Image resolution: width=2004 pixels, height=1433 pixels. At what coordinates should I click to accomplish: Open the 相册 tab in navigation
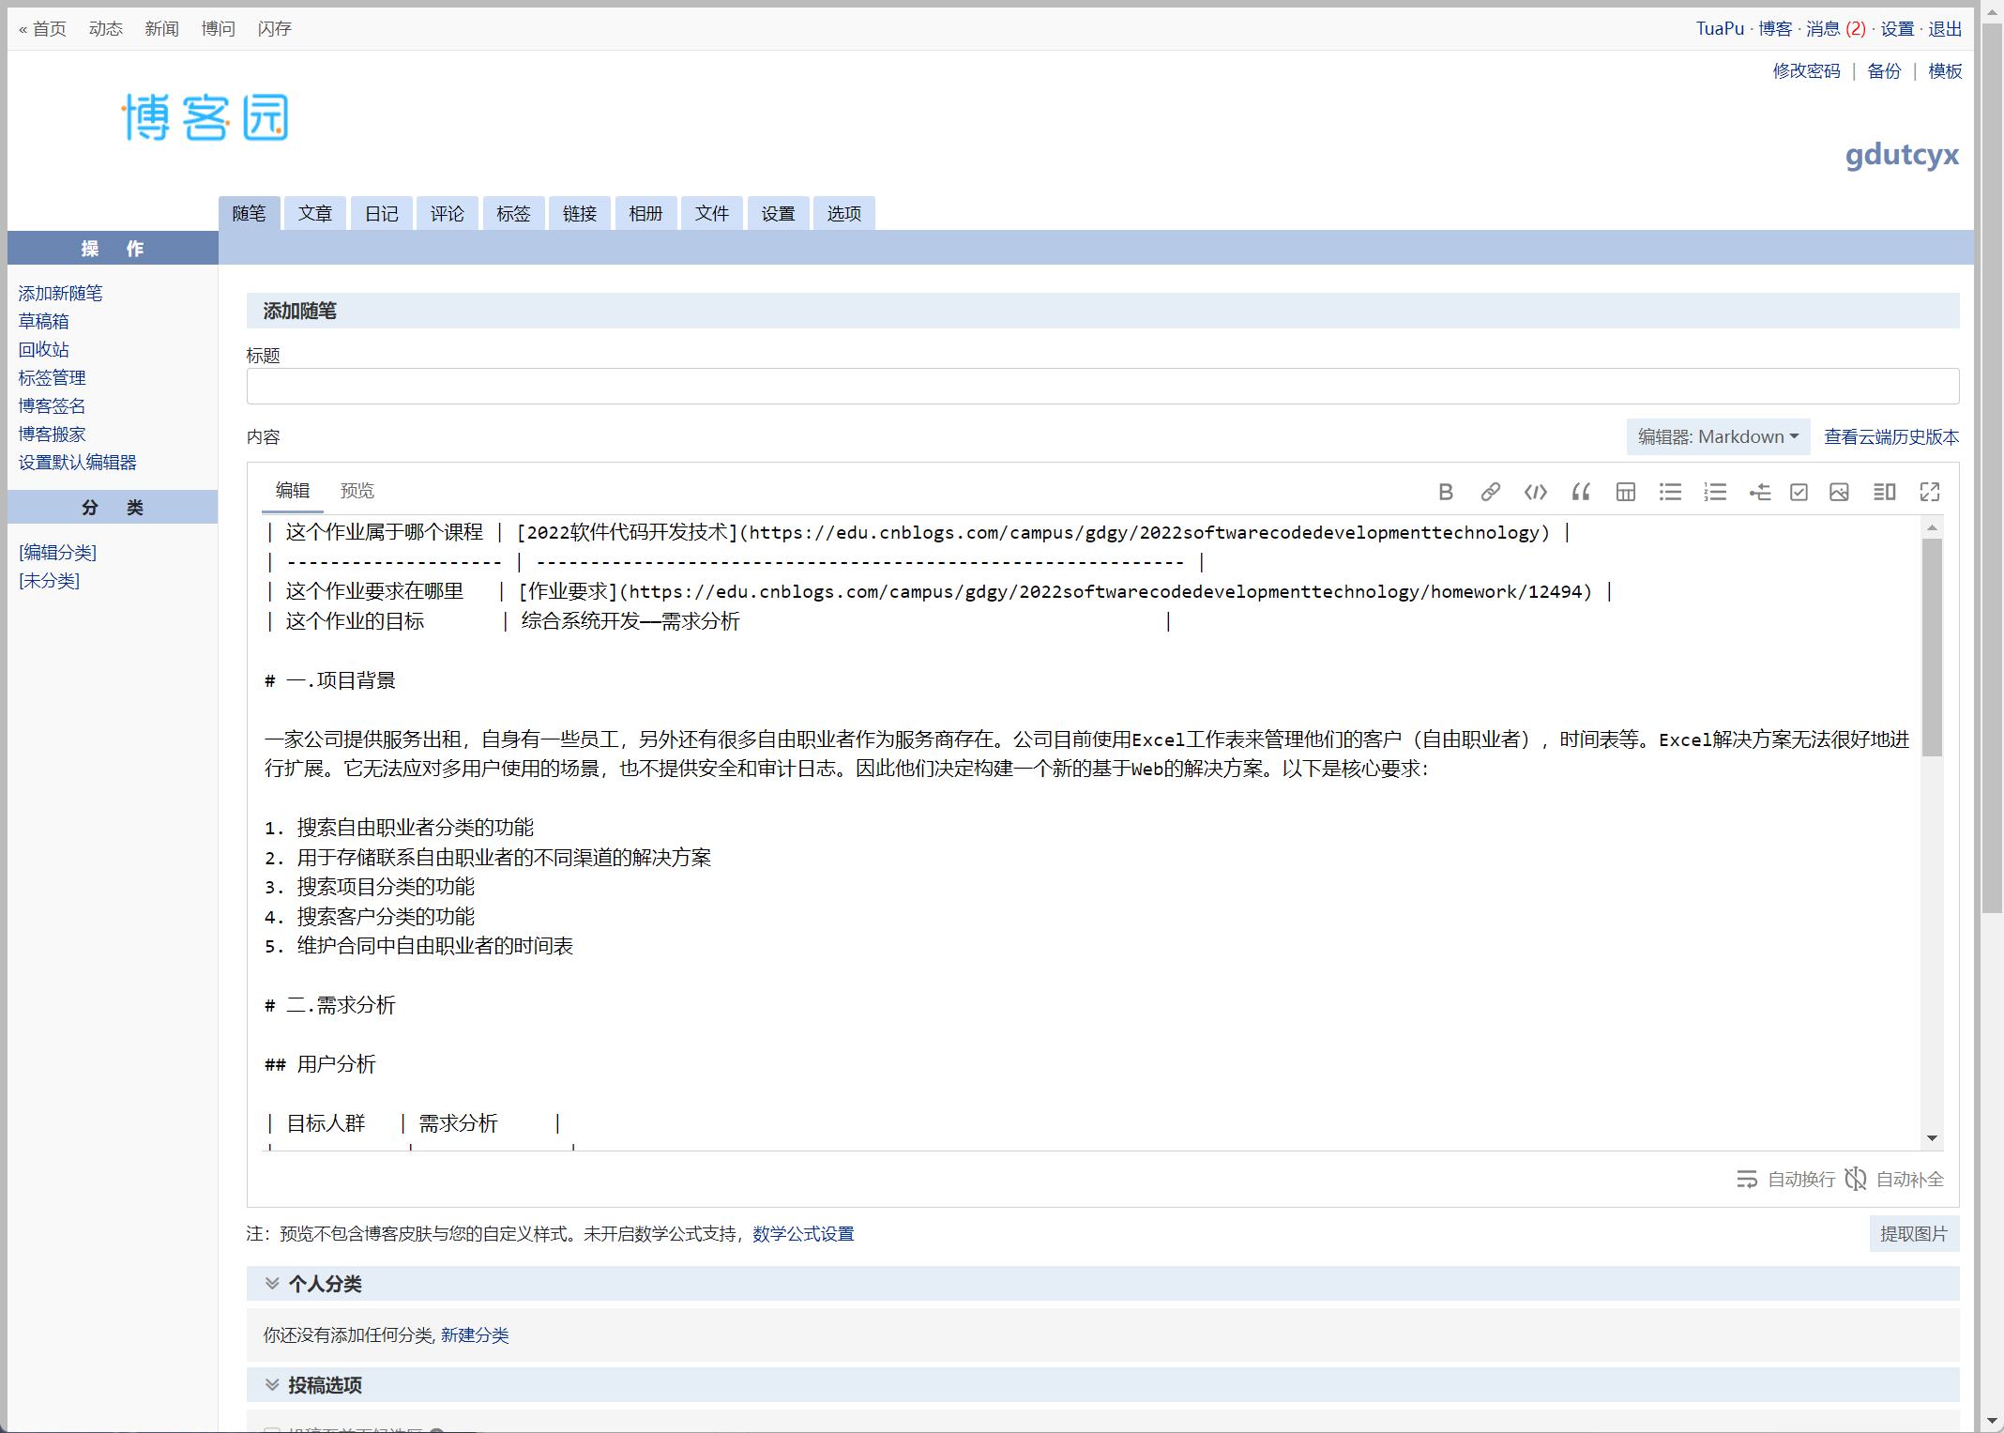click(645, 214)
